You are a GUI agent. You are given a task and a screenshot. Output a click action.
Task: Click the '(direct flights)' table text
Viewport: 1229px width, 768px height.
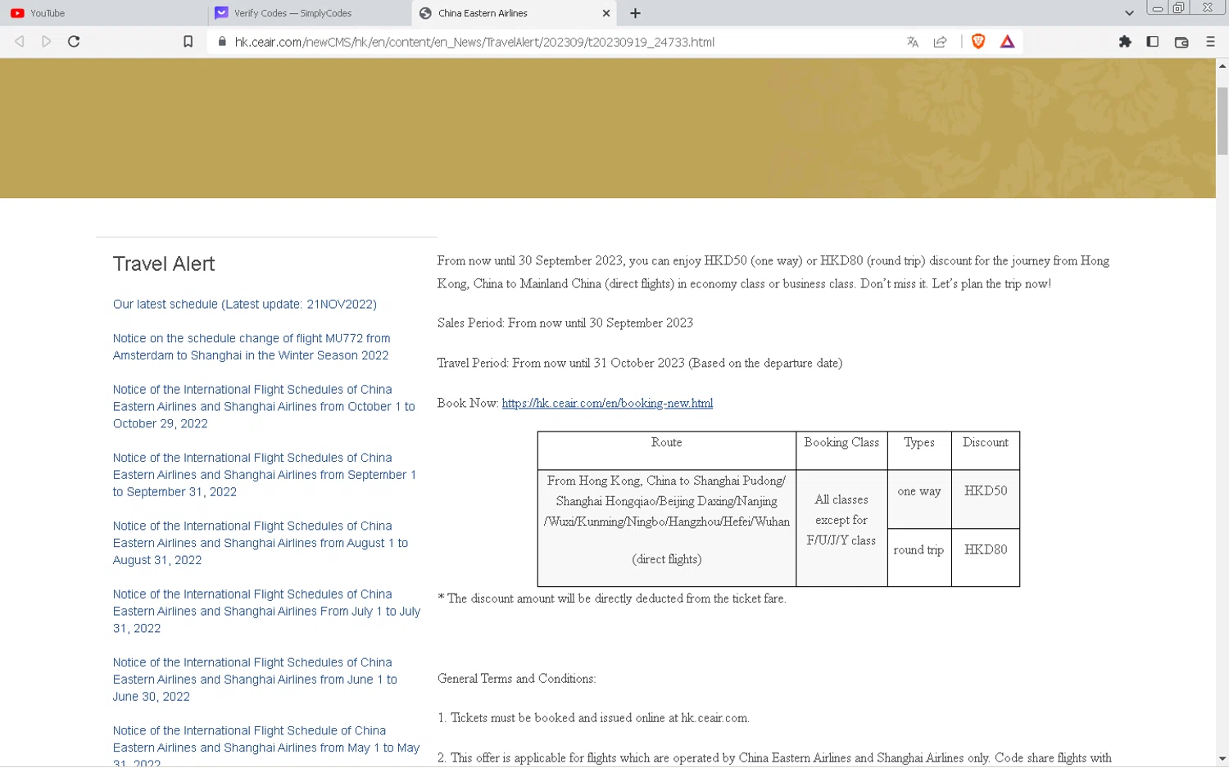(x=667, y=559)
